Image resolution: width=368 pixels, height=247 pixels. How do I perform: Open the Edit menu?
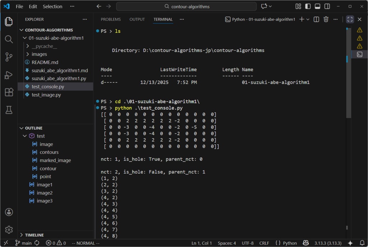coord(33,6)
